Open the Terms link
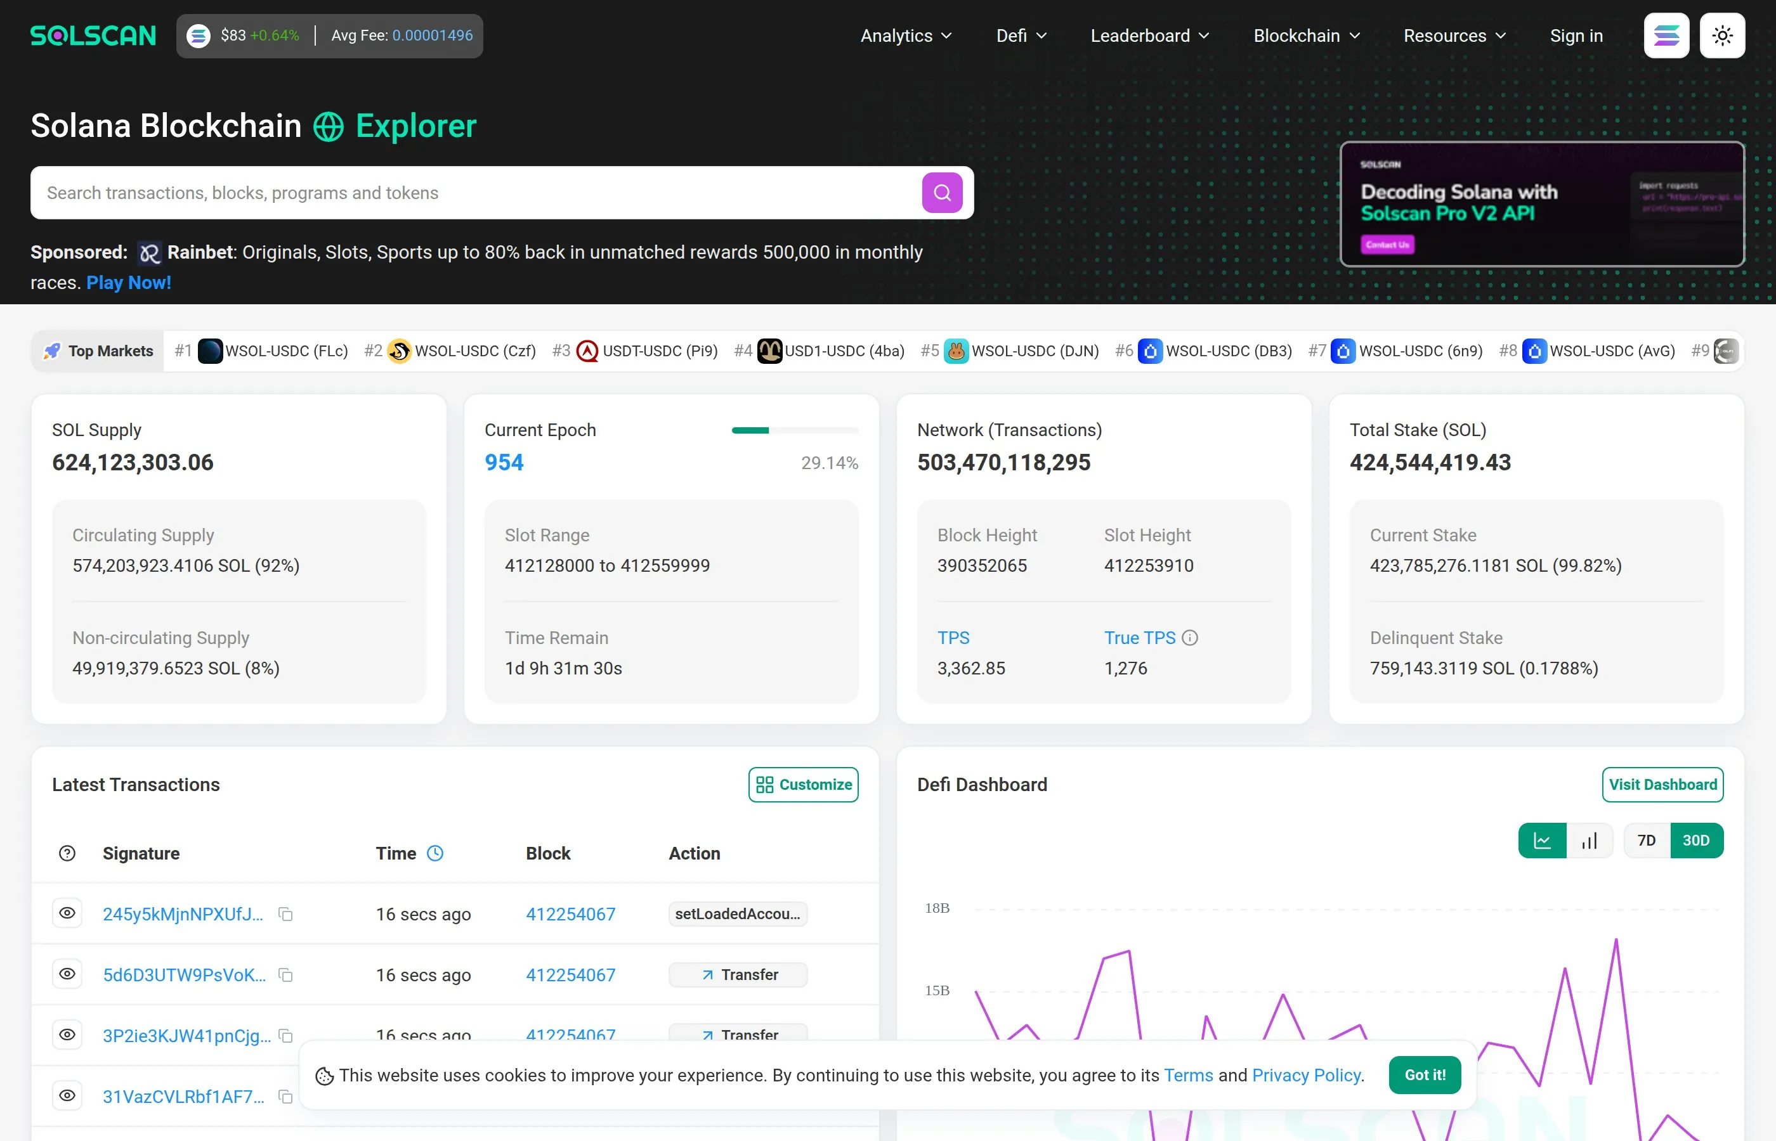The image size is (1776, 1141). (x=1188, y=1075)
